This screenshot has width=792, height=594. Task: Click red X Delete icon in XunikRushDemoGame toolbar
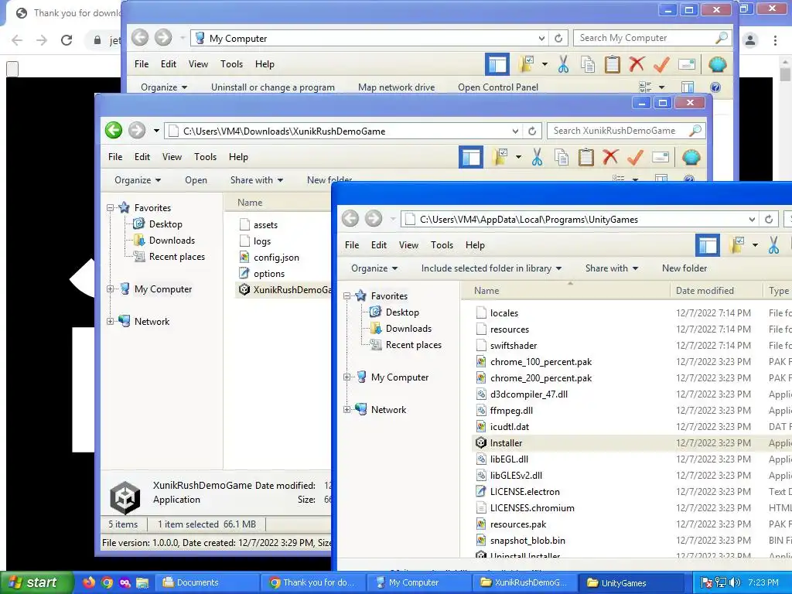(611, 157)
